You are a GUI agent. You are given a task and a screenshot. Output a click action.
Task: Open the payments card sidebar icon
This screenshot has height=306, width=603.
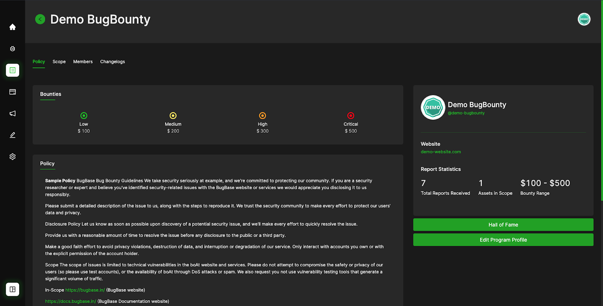click(12, 92)
